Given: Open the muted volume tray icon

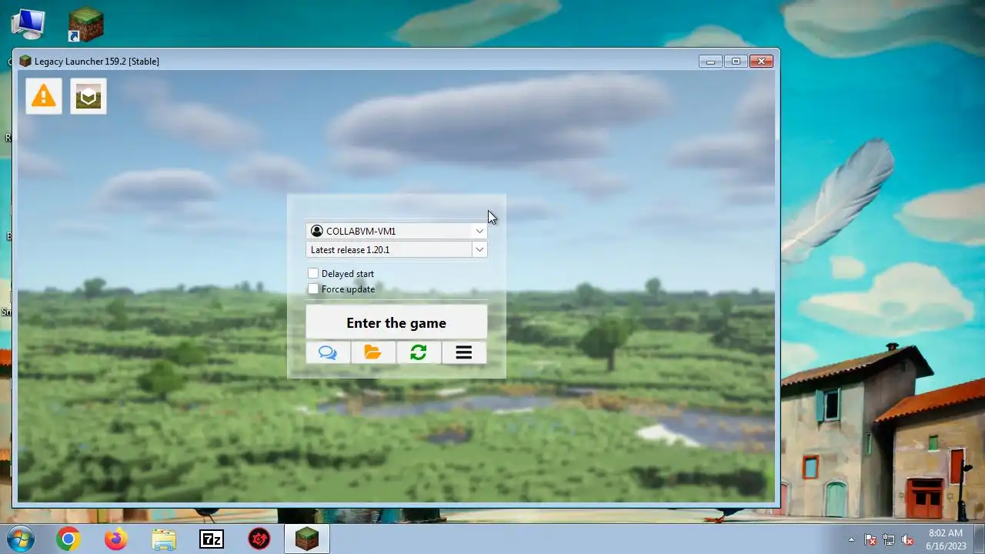Looking at the screenshot, I should (907, 539).
